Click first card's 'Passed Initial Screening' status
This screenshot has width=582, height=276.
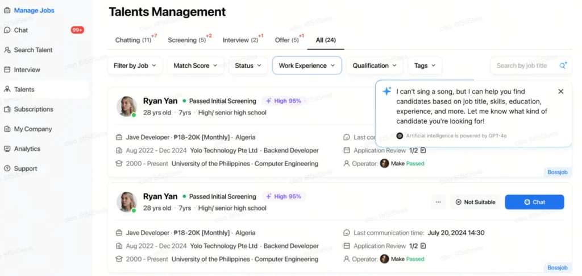pyautogui.click(x=223, y=101)
